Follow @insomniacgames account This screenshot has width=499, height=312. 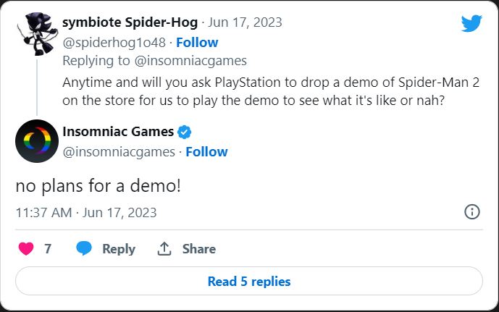pos(206,152)
